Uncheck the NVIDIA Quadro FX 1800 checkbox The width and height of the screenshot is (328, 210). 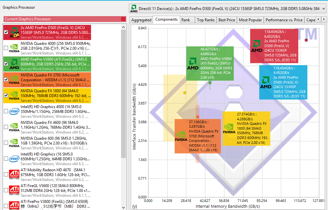6,95
